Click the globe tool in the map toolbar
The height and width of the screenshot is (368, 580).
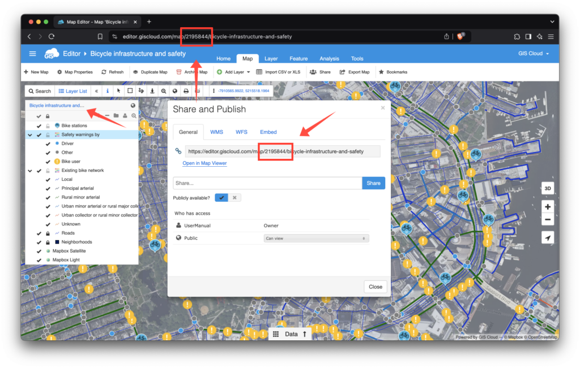click(174, 90)
